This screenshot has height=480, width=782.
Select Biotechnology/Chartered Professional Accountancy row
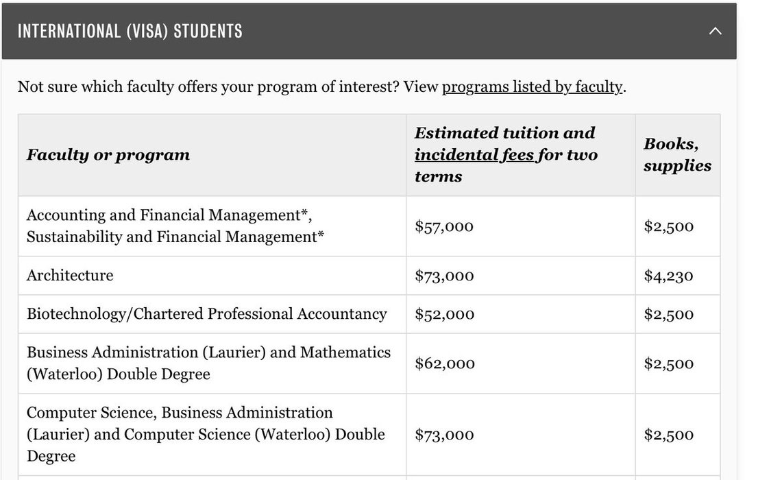click(206, 314)
